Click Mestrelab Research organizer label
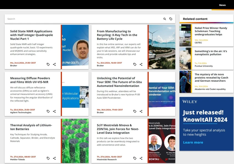Viewport: 234px width, 164px height. [x=107, y=160]
